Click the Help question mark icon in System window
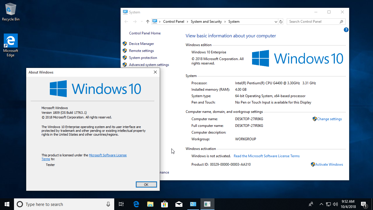 pos(346,30)
